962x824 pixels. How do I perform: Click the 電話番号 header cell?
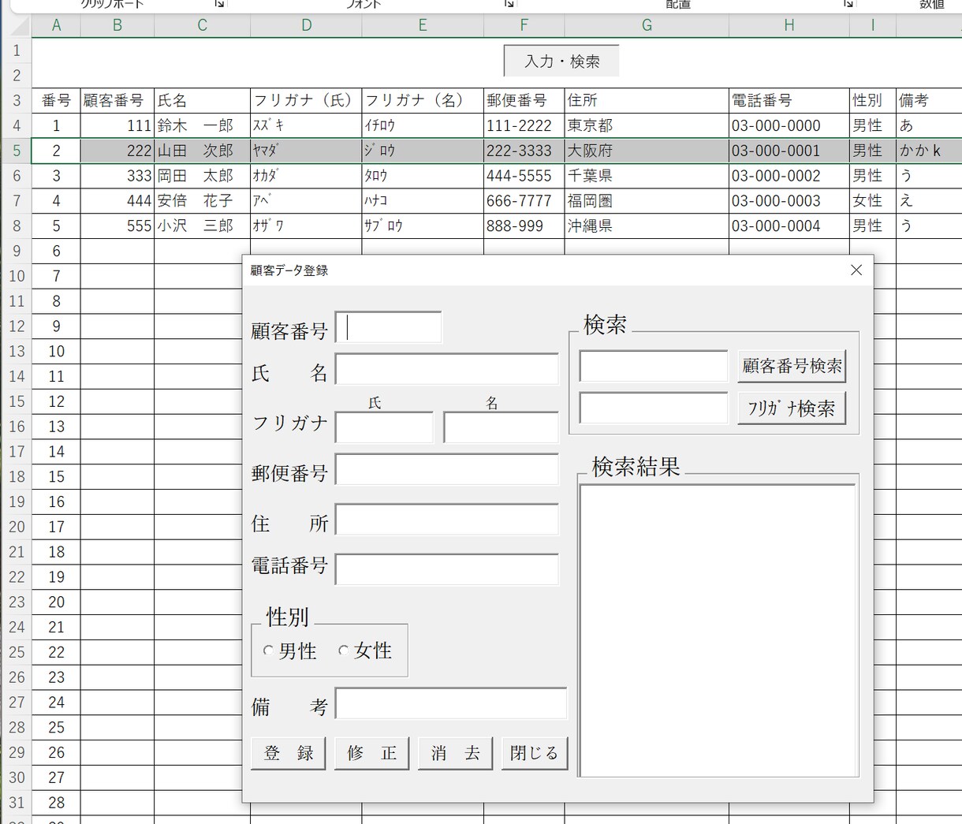coord(789,100)
